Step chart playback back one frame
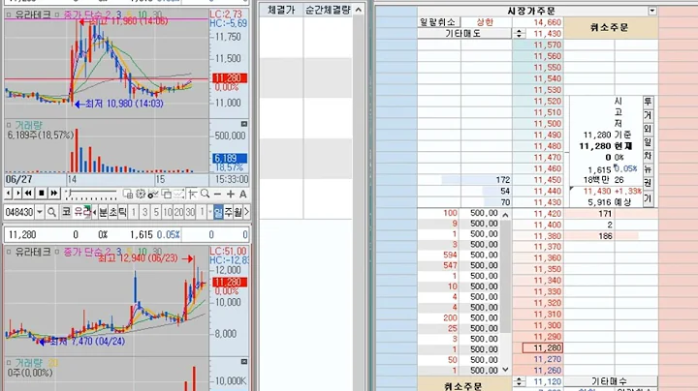698x391 pixels. (x=9, y=194)
